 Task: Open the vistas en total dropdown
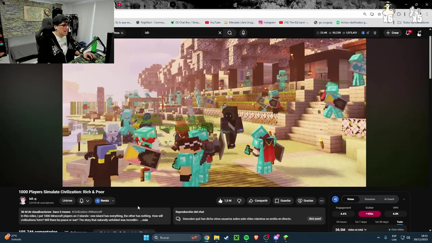357,230
